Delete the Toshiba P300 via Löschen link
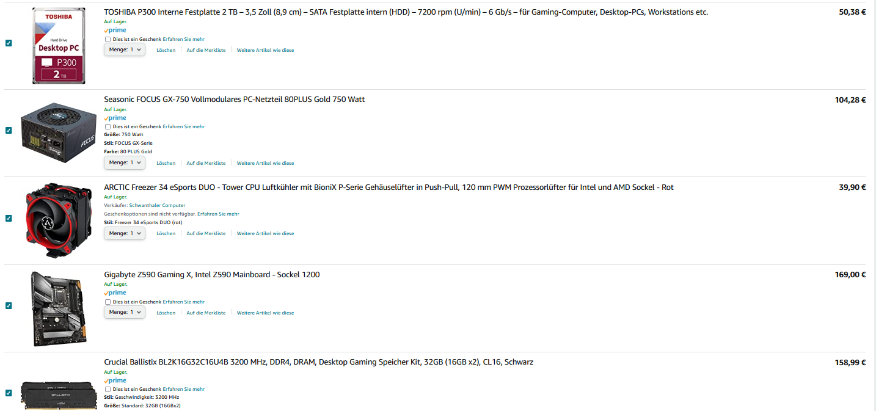876x411 pixels. tap(166, 50)
